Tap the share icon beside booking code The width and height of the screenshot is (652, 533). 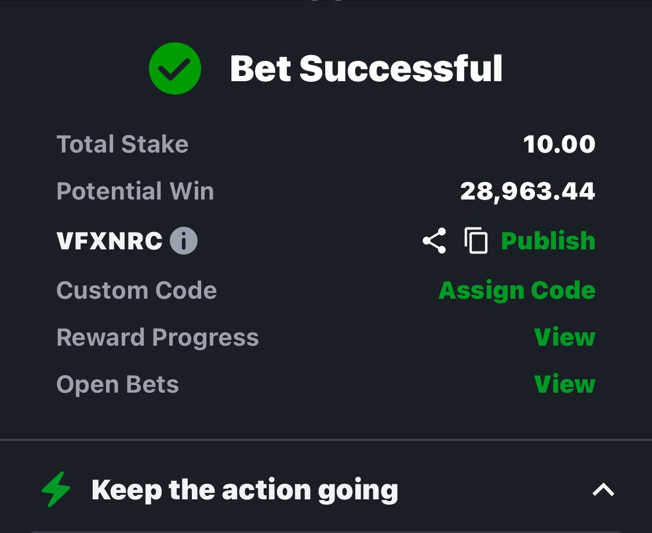click(434, 241)
